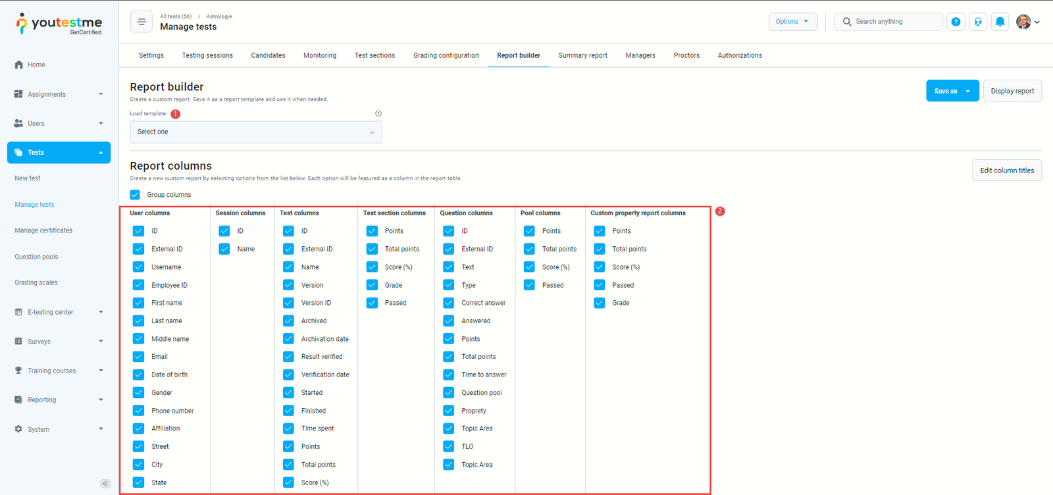Uncheck the Username user column checkbox

coord(138,267)
